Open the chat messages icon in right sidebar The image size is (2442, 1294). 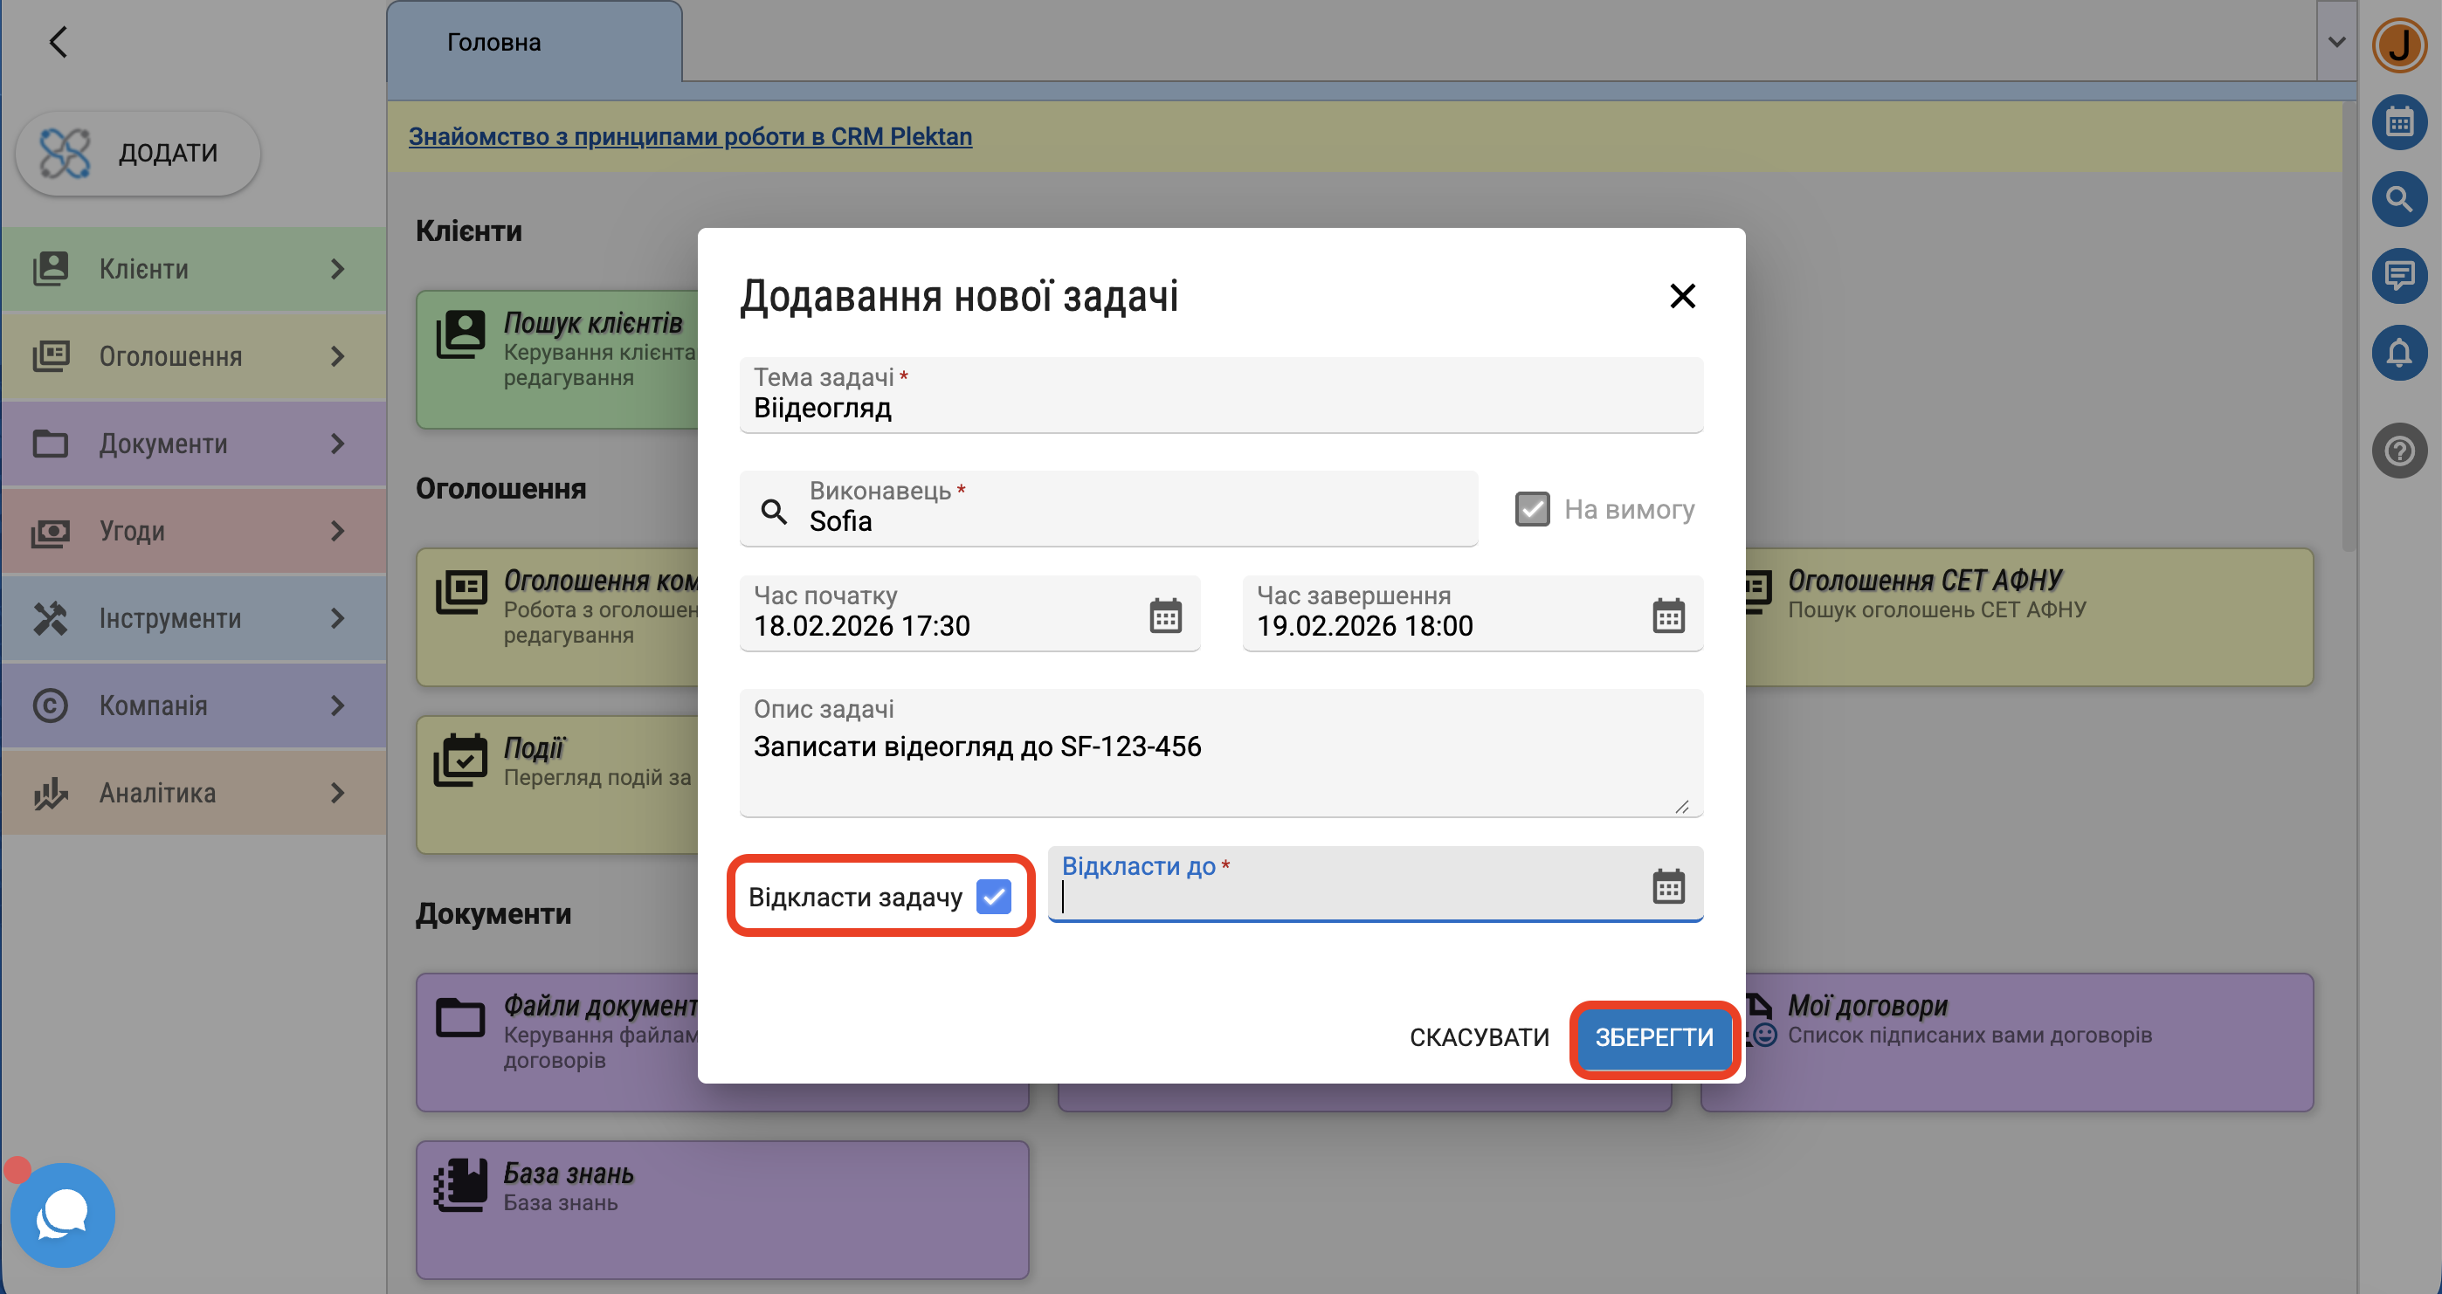point(2398,276)
